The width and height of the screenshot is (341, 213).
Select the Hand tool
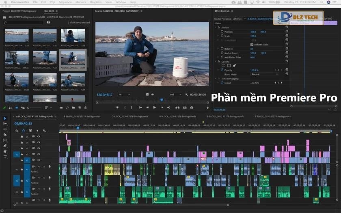tap(5, 151)
